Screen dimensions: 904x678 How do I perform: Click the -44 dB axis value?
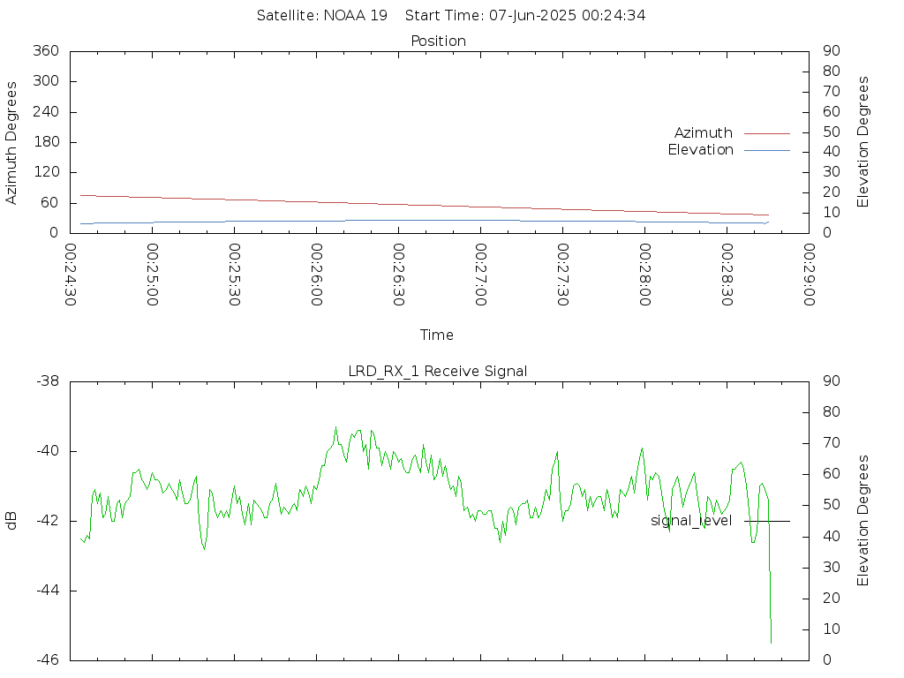point(48,591)
